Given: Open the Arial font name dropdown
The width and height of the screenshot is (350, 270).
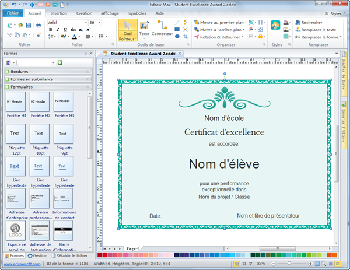Looking at the screenshot, I should [85, 22].
